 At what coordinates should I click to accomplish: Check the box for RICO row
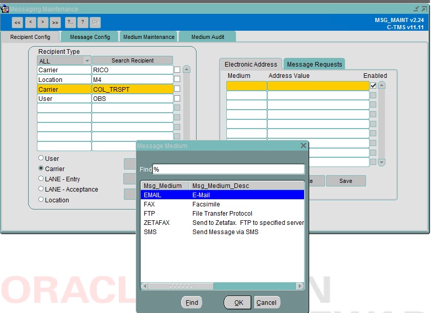tap(177, 70)
